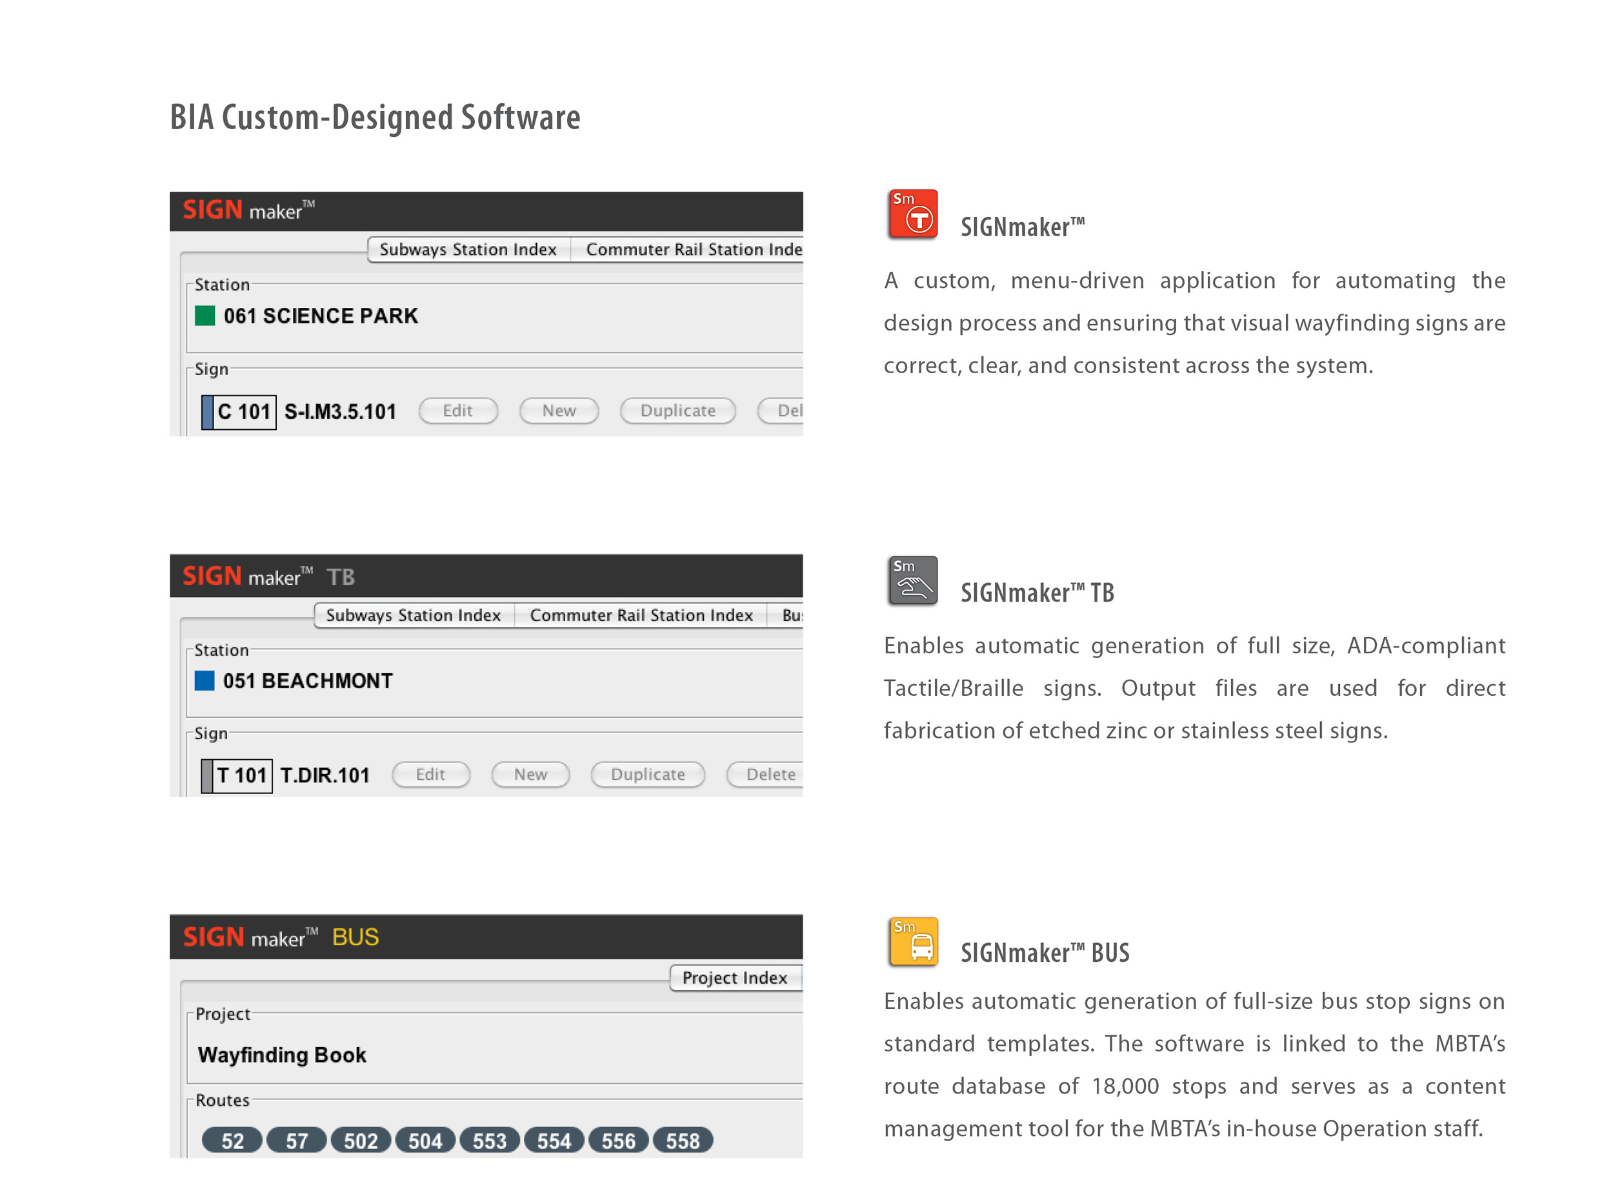Open Commuter Rail Station Index in SIGNmaker TB
Viewport: 1613px width, 1189px height.
(x=640, y=615)
